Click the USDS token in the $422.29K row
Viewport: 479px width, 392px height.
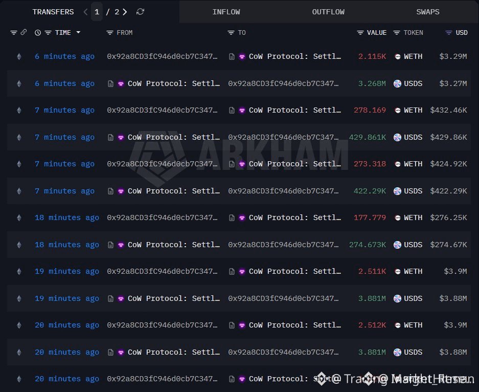tap(408, 191)
